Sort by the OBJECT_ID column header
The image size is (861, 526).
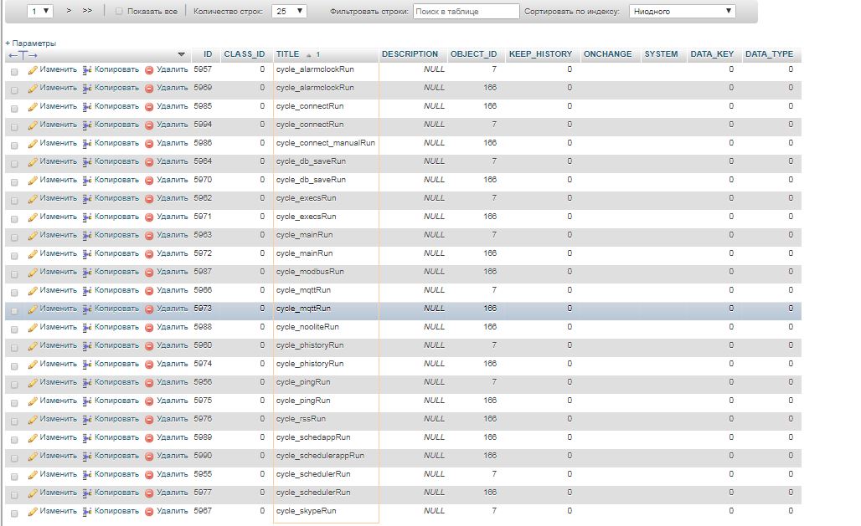pos(473,54)
